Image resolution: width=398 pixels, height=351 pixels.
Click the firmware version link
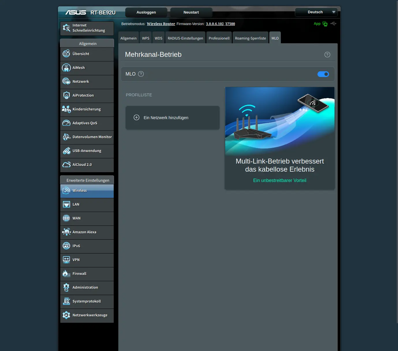[x=220, y=24]
